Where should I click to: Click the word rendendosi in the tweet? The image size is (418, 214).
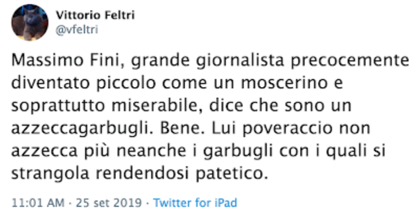point(142,174)
